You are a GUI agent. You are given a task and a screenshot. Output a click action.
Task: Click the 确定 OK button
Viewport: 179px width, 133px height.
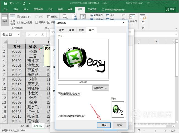[x=104, y=125]
